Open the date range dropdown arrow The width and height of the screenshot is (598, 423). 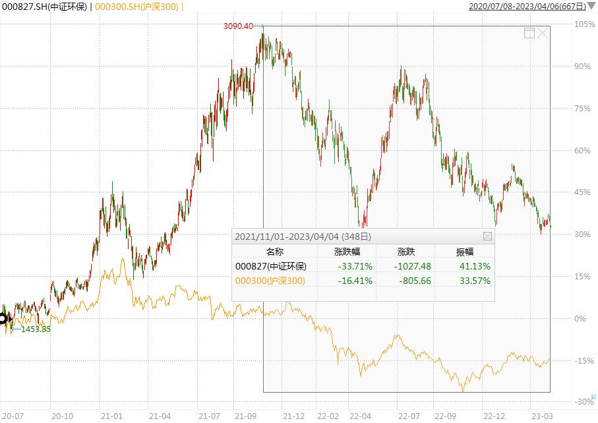(591, 6)
